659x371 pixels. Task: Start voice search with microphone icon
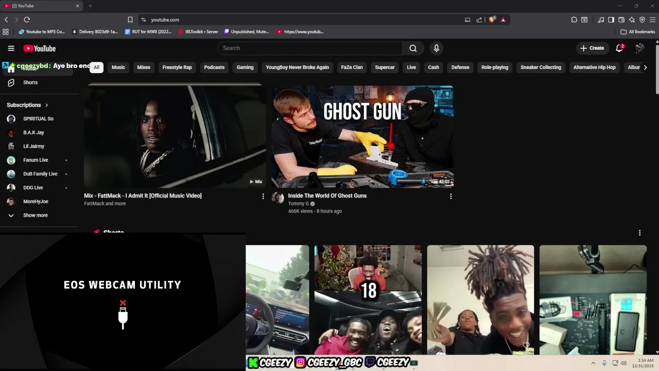[x=437, y=48]
